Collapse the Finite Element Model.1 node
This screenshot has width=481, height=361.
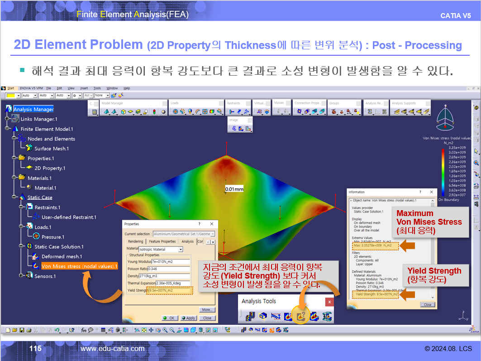[7, 129]
